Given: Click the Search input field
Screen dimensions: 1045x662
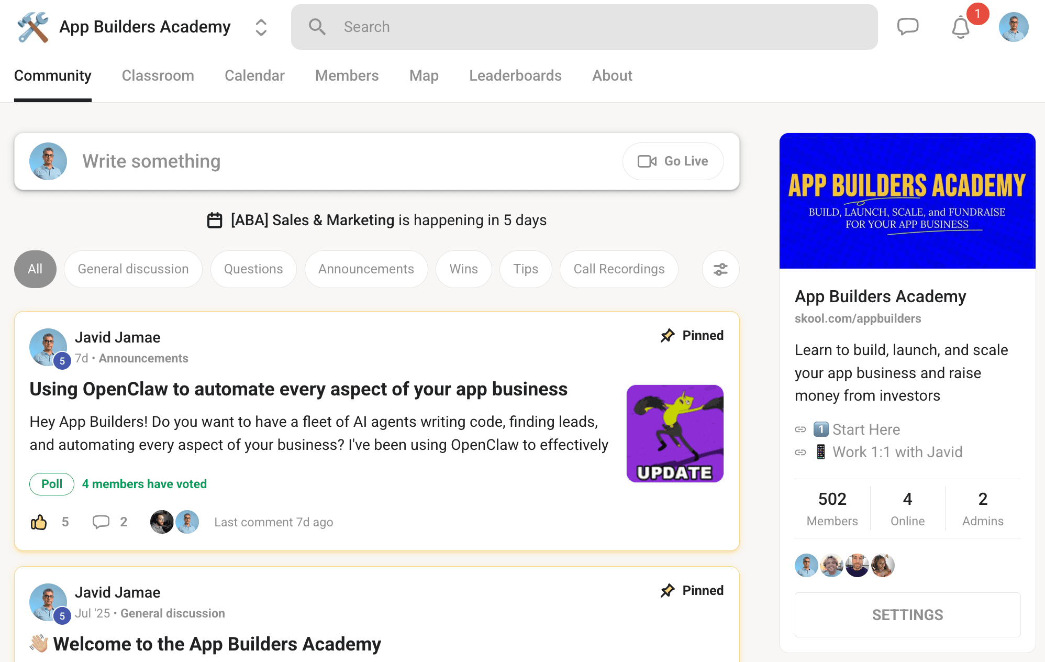Looking at the screenshot, I should [584, 27].
